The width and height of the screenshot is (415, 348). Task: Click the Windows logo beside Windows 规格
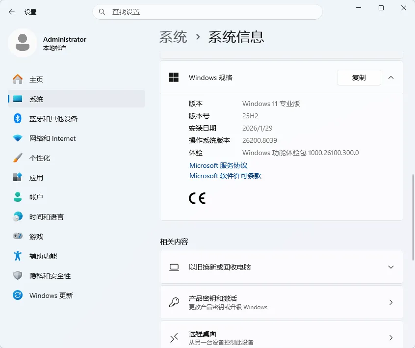click(174, 78)
